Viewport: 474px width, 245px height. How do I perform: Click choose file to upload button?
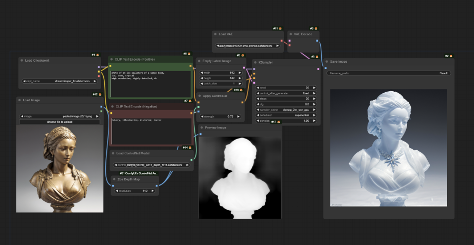(60, 122)
